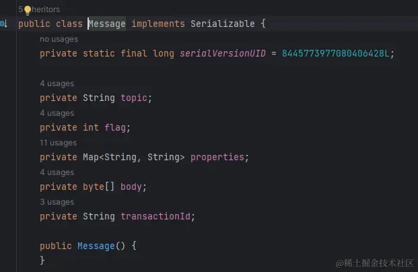
Task: Click the properties field name
Action: point(217,157)
